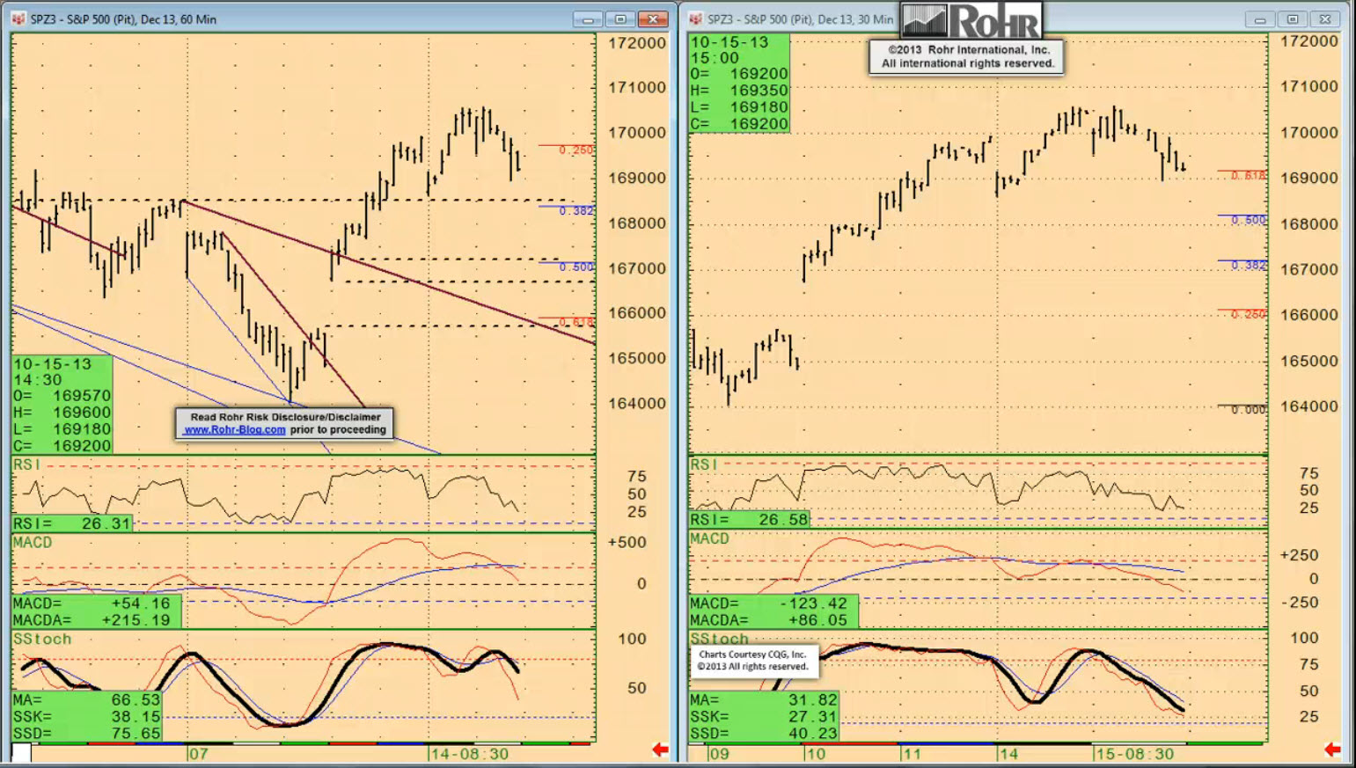Click the 14-08:30 time marker on 60 Min chart
Image resolution: width=1356 pixels, height=768 pixels.
tap(470, 754)
